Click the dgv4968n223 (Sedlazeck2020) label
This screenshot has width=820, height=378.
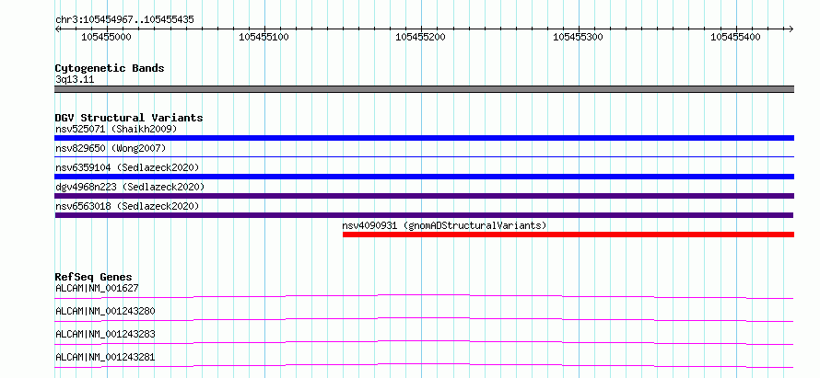coord(130,187)
